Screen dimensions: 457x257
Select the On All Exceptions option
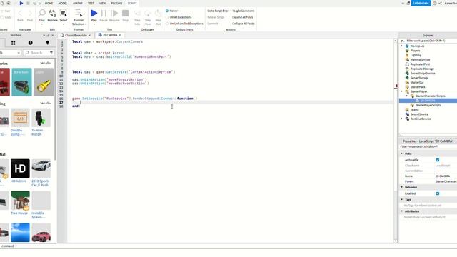[x=167, y=17]
